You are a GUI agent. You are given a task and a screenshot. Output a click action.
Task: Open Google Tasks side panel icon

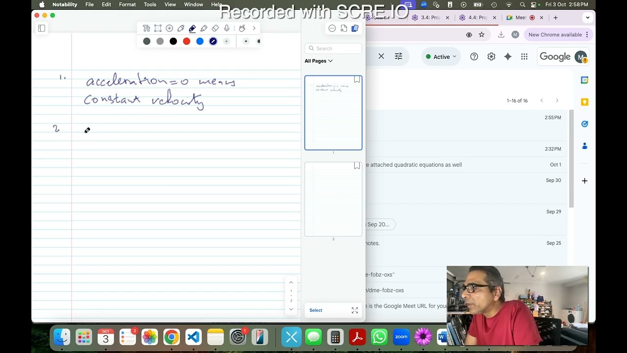tap(584, 124)
